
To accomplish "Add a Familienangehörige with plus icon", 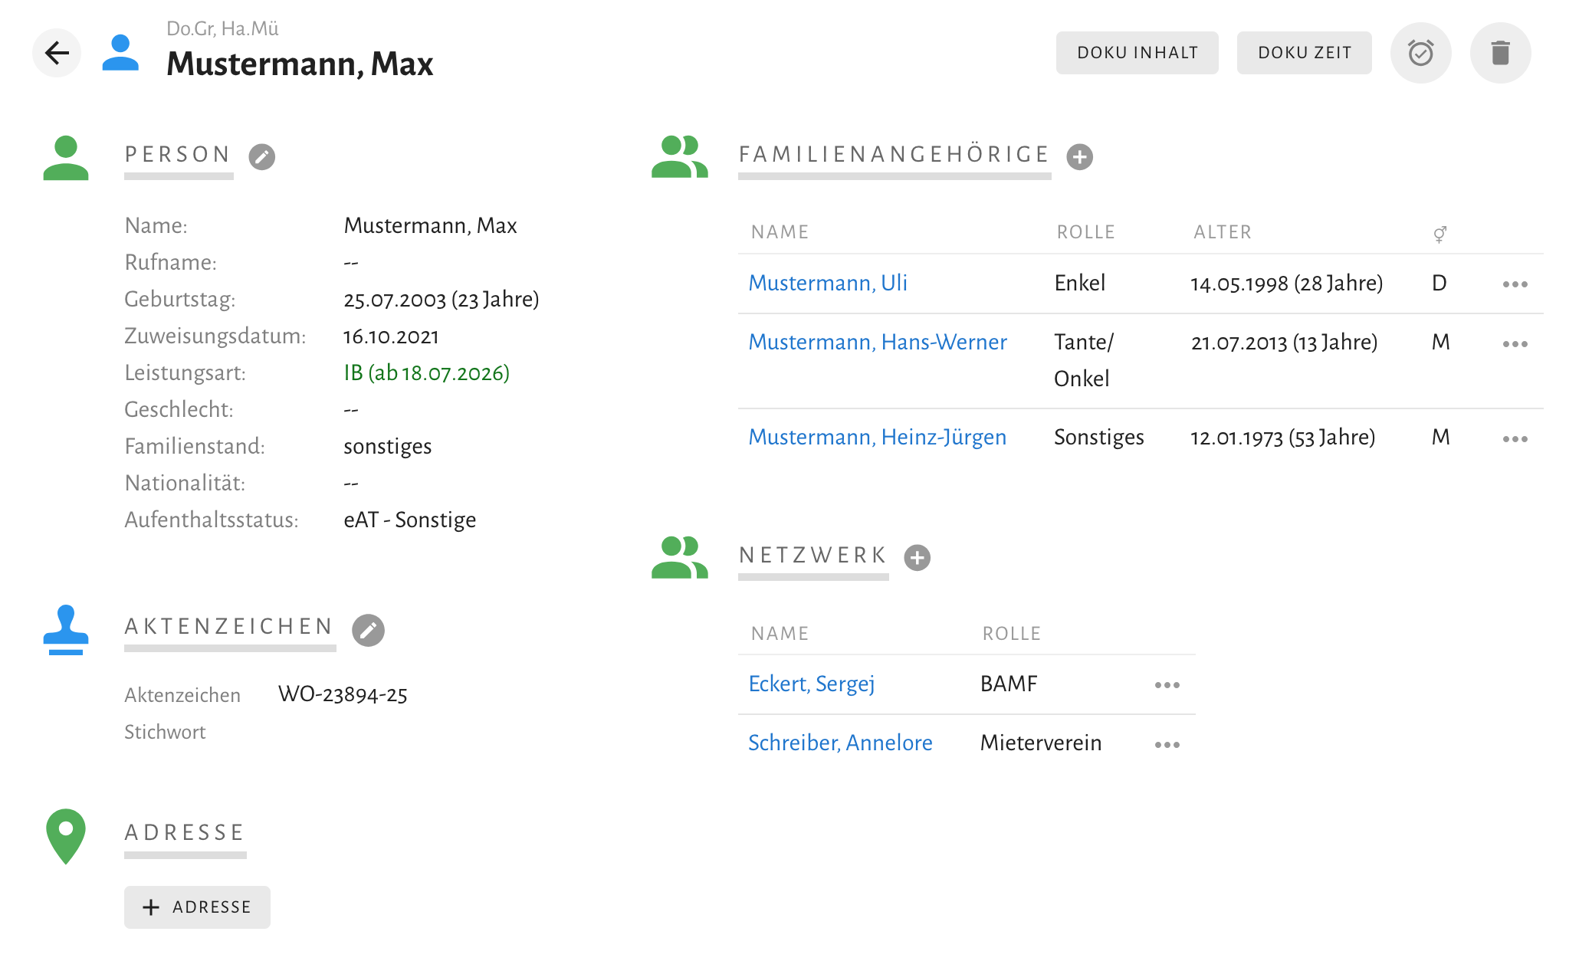I will pos(1080,157).
